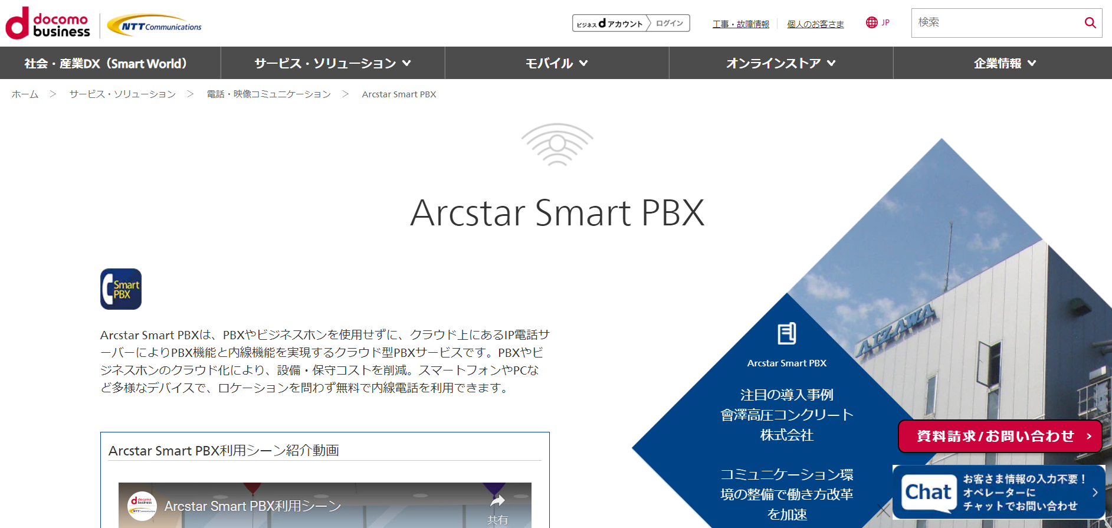This screenshot has width=1112, height=528.
Task: Expand the モバイル menu
Action: point(557,63)
